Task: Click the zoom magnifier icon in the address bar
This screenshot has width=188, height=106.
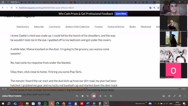Action: (154, 8)
